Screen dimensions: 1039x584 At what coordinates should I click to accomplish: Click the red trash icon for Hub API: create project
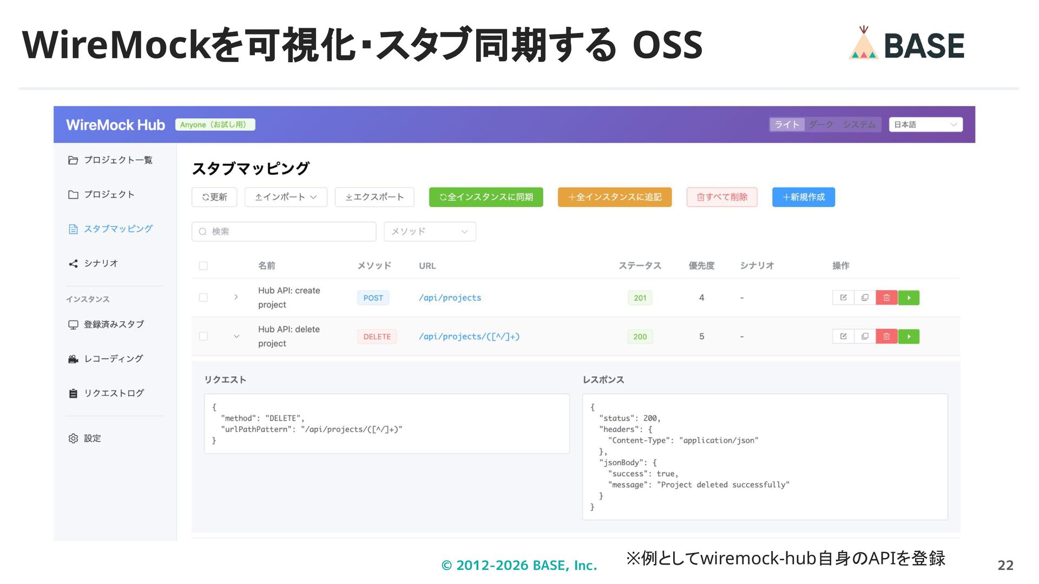[886, 297]
